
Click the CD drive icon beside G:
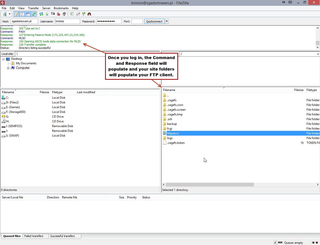[4, 117]
